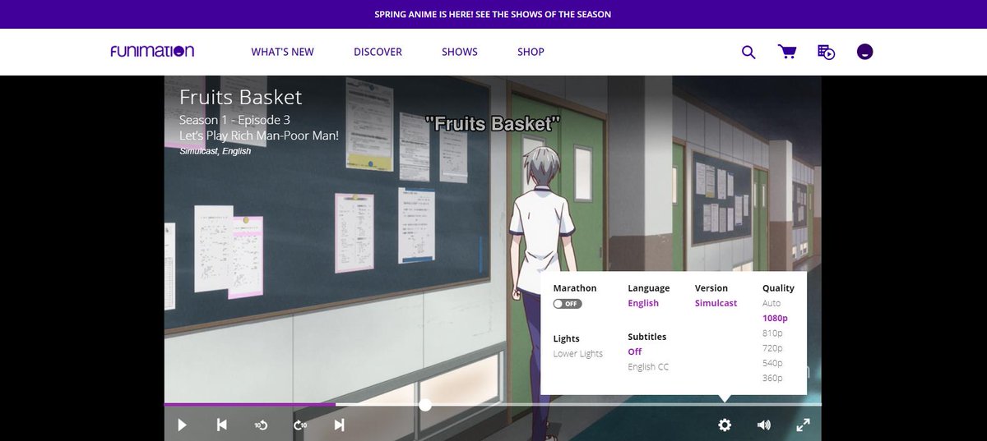
Task: Set quality to 540p
Action: (x=773, y=363)
